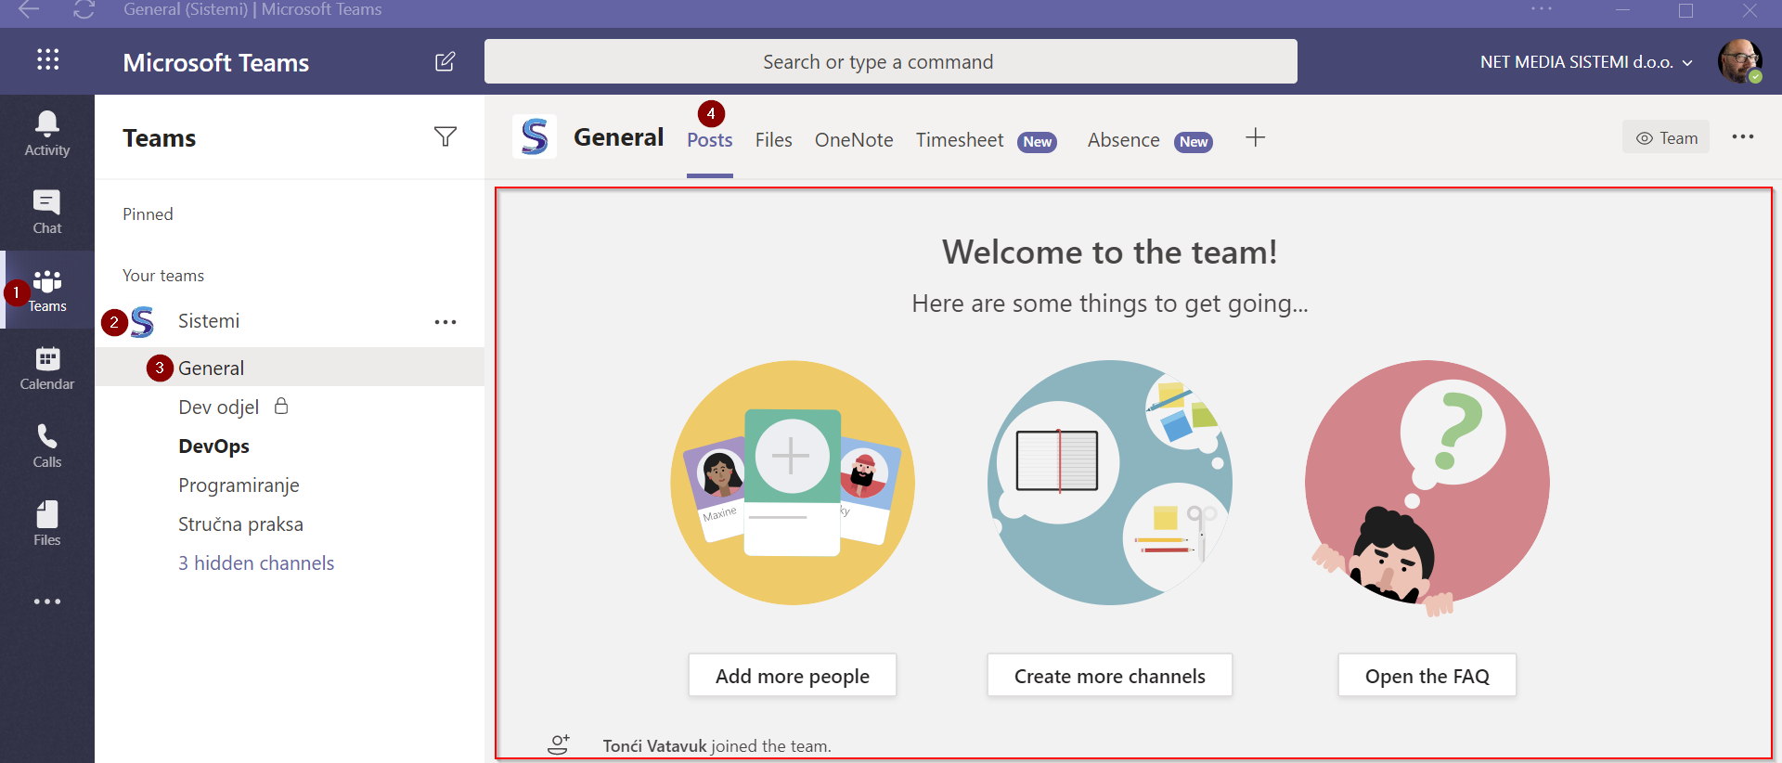This screenshot has width=1782, height=763.
Task: Click the Tonći Vatavuk name
Action: 655,745
